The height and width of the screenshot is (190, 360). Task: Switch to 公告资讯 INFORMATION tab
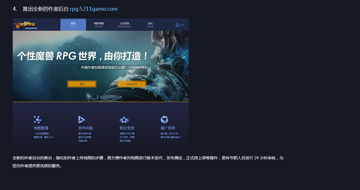124,25
